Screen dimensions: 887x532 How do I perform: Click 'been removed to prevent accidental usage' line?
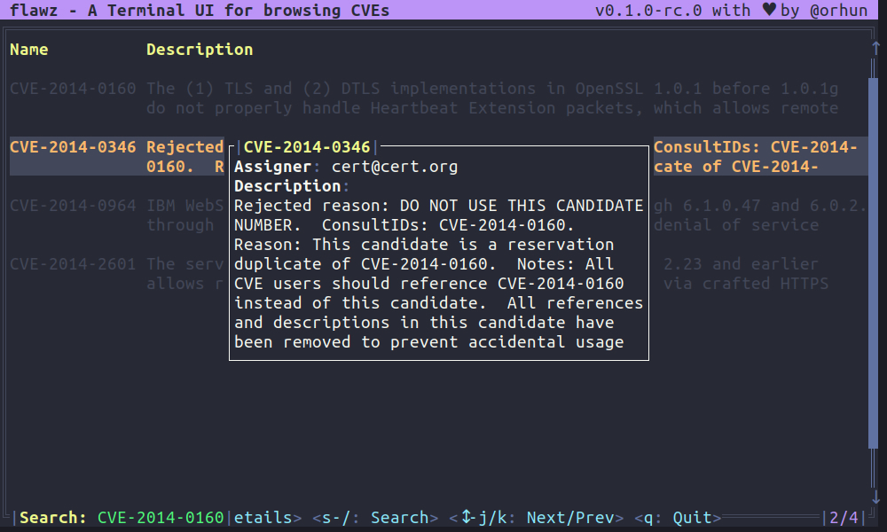[428, 342]
